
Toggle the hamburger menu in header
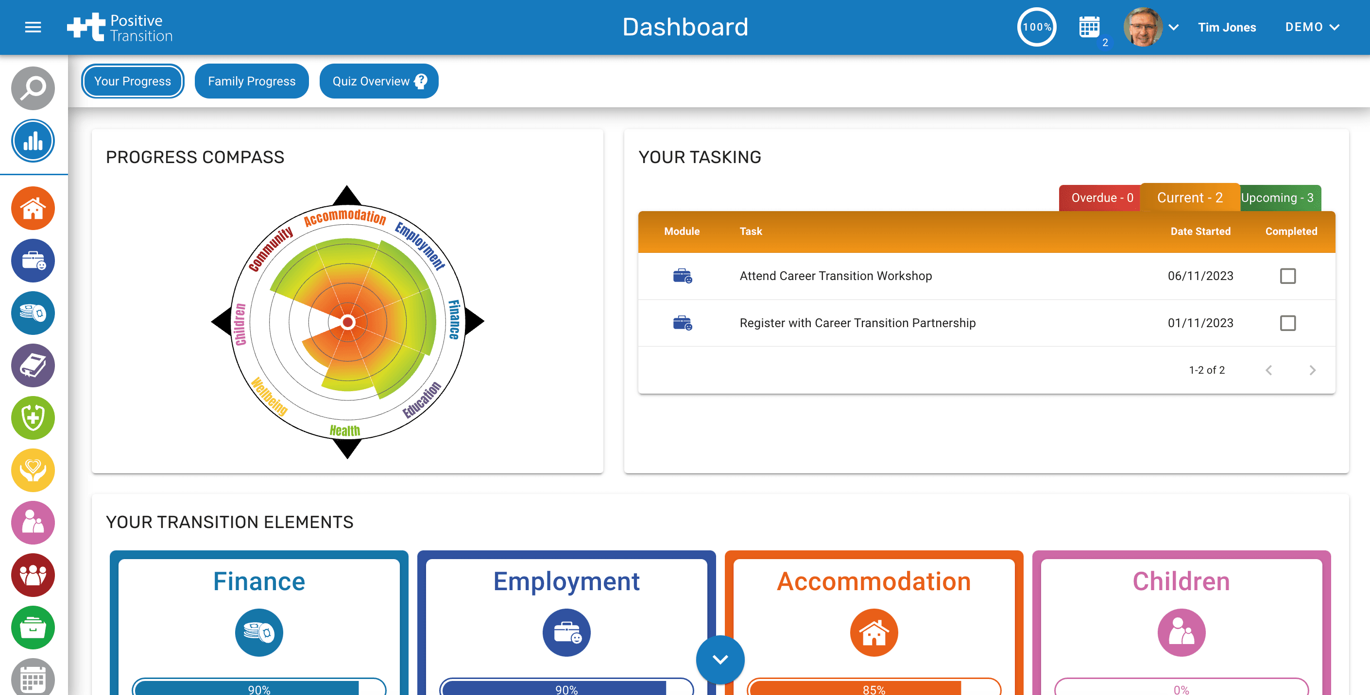click(33, 27)
